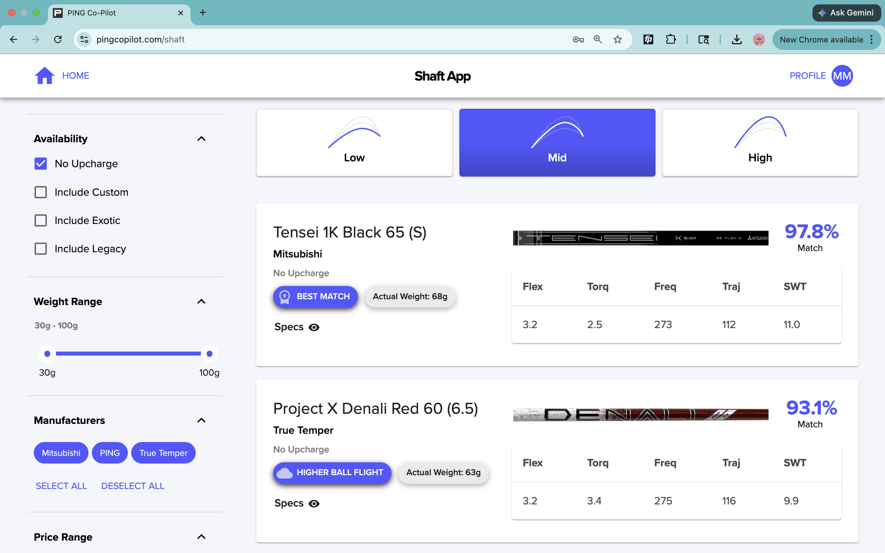Click the 30g - 100g range label

coord(56,326)
